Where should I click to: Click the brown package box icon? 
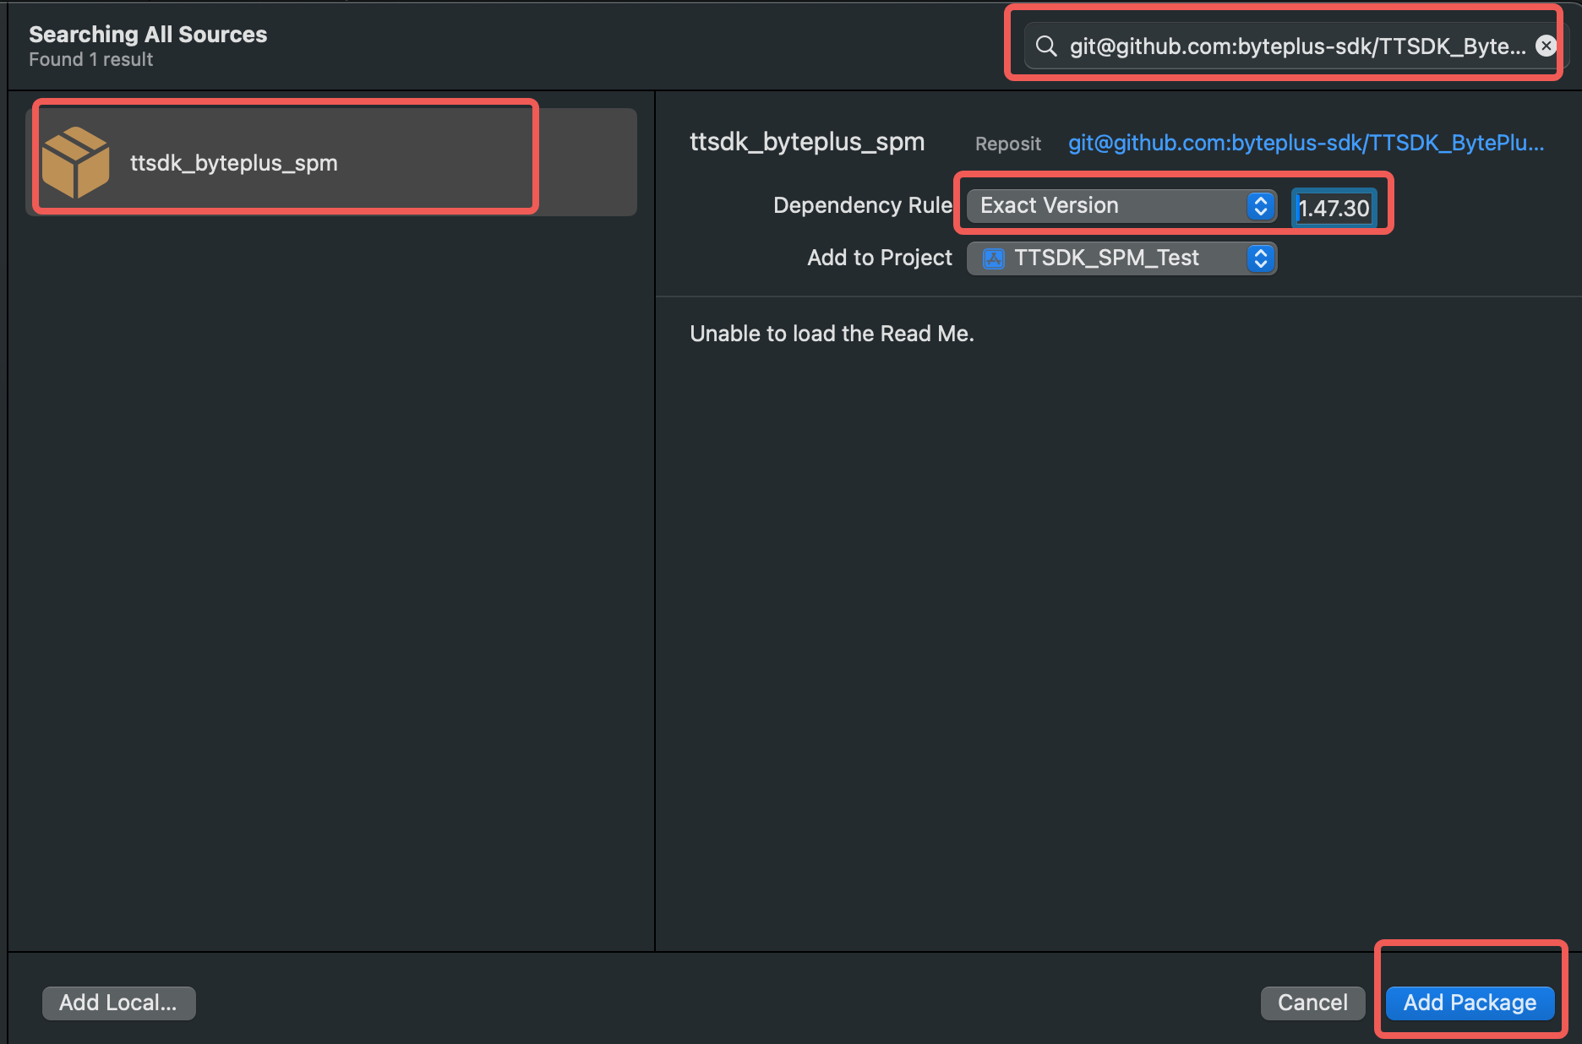(76, 162)
